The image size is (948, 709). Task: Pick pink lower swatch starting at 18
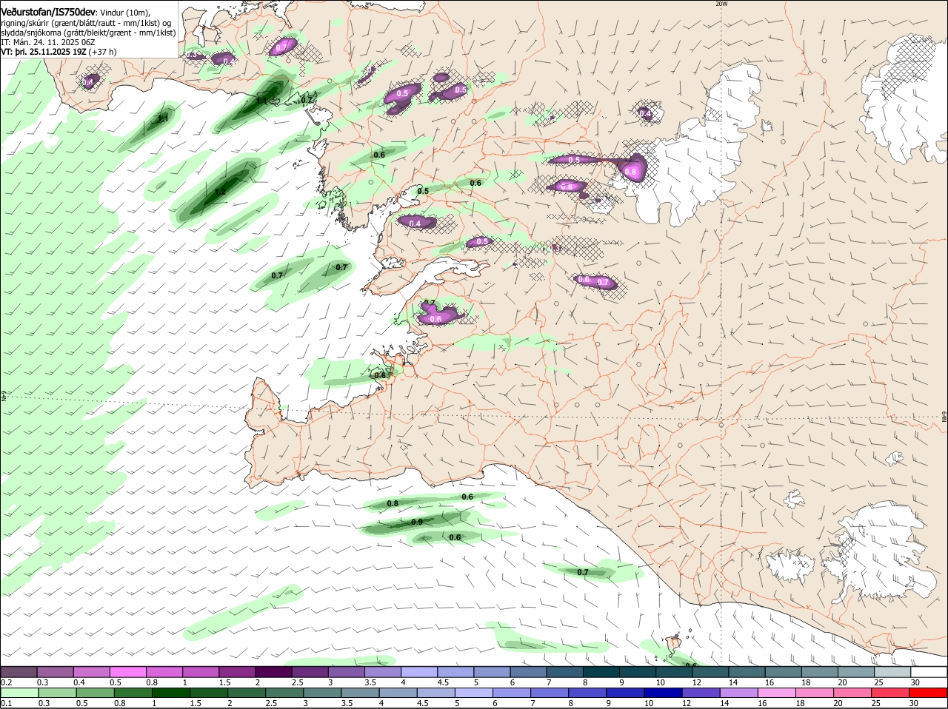click(x=814, y=693)
